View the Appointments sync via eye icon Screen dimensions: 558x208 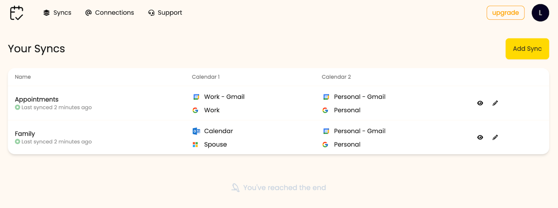(x=480, y=103)
